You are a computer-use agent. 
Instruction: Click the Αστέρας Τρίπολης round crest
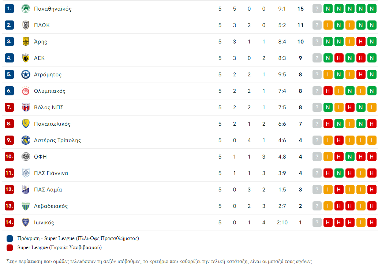tap(26, 140)
